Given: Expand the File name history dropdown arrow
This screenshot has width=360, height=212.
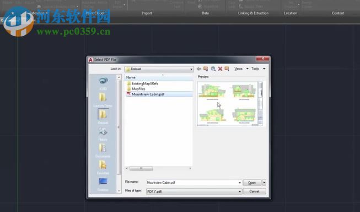Looking at the screenshot, I should [x=240, y=183].
